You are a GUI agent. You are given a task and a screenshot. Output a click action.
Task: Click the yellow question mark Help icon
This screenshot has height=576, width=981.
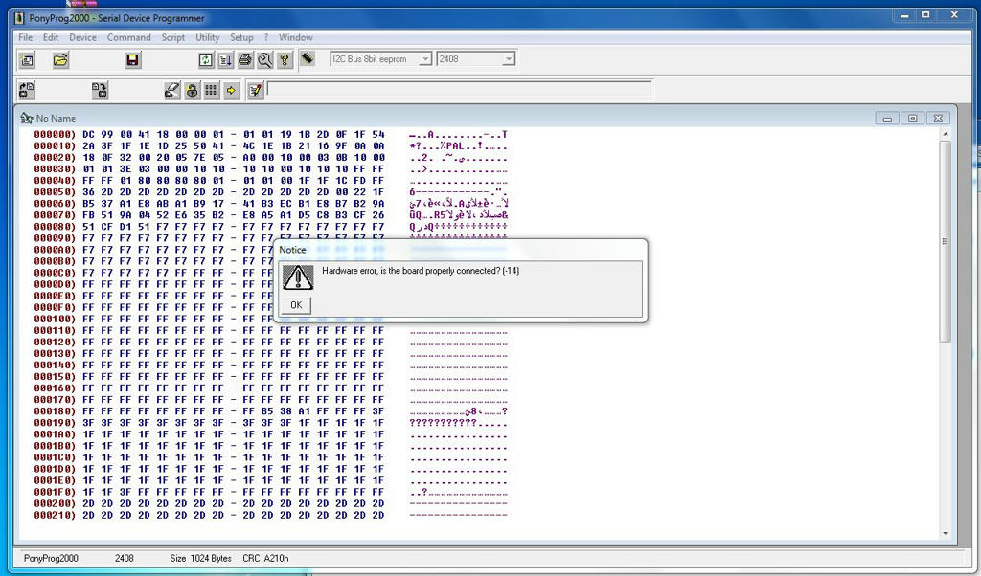click(284, 60)
